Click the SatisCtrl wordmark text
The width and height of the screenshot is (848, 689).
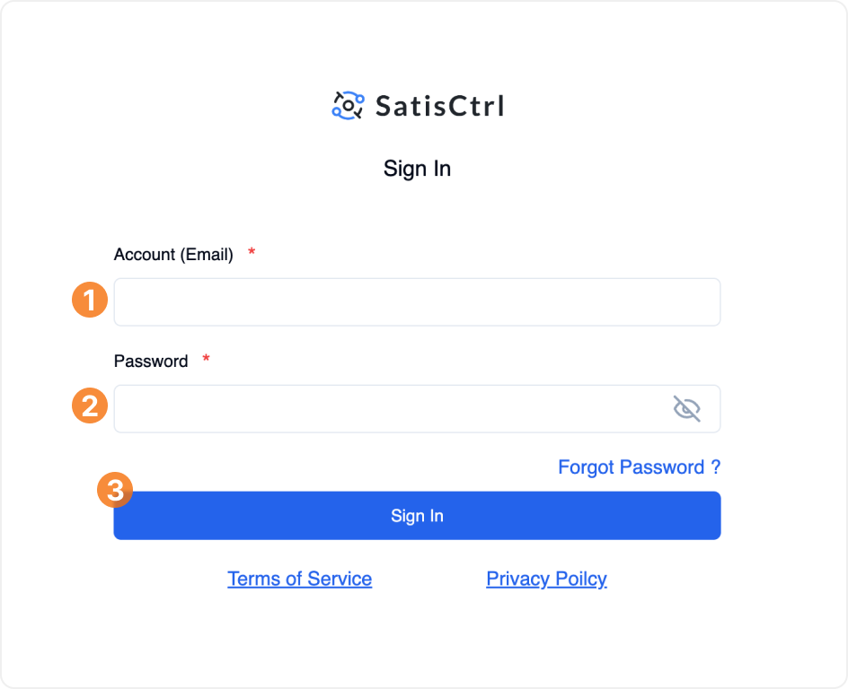tap(439, 107)
